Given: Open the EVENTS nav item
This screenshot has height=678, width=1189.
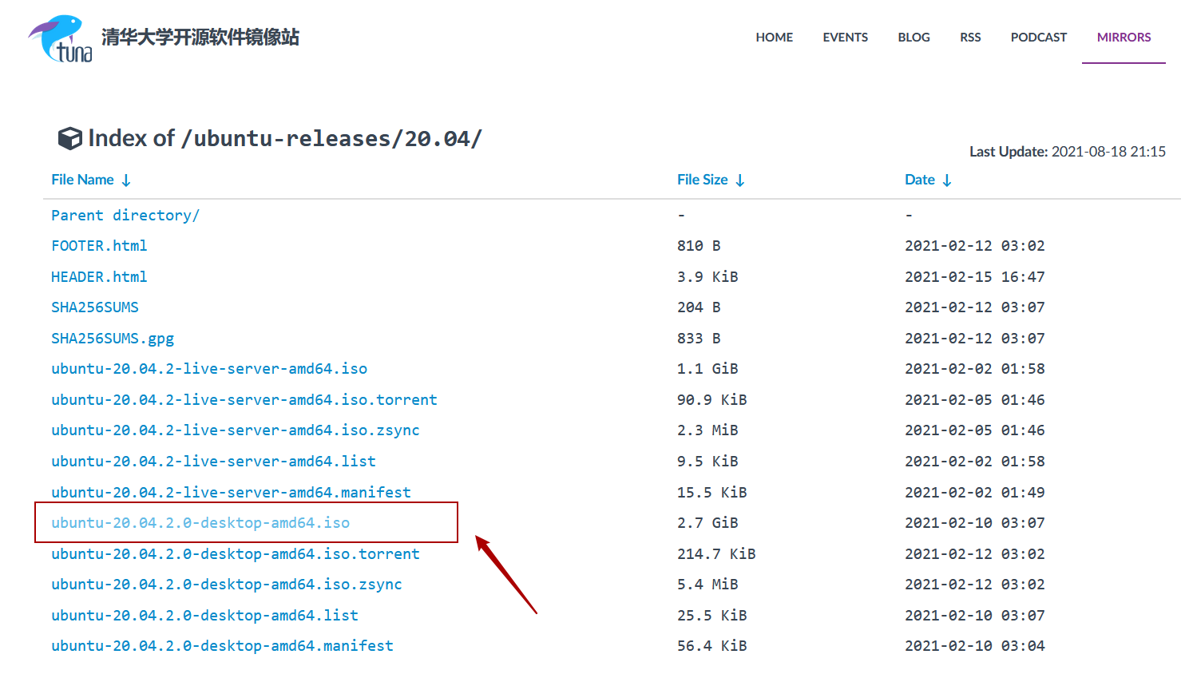Looking at the screenshot, I should [x=846, y=38].
